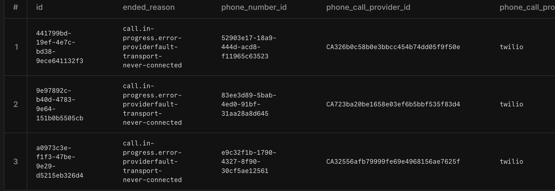Select row number 1
555x191 pixels.
[x=16, y=47]
